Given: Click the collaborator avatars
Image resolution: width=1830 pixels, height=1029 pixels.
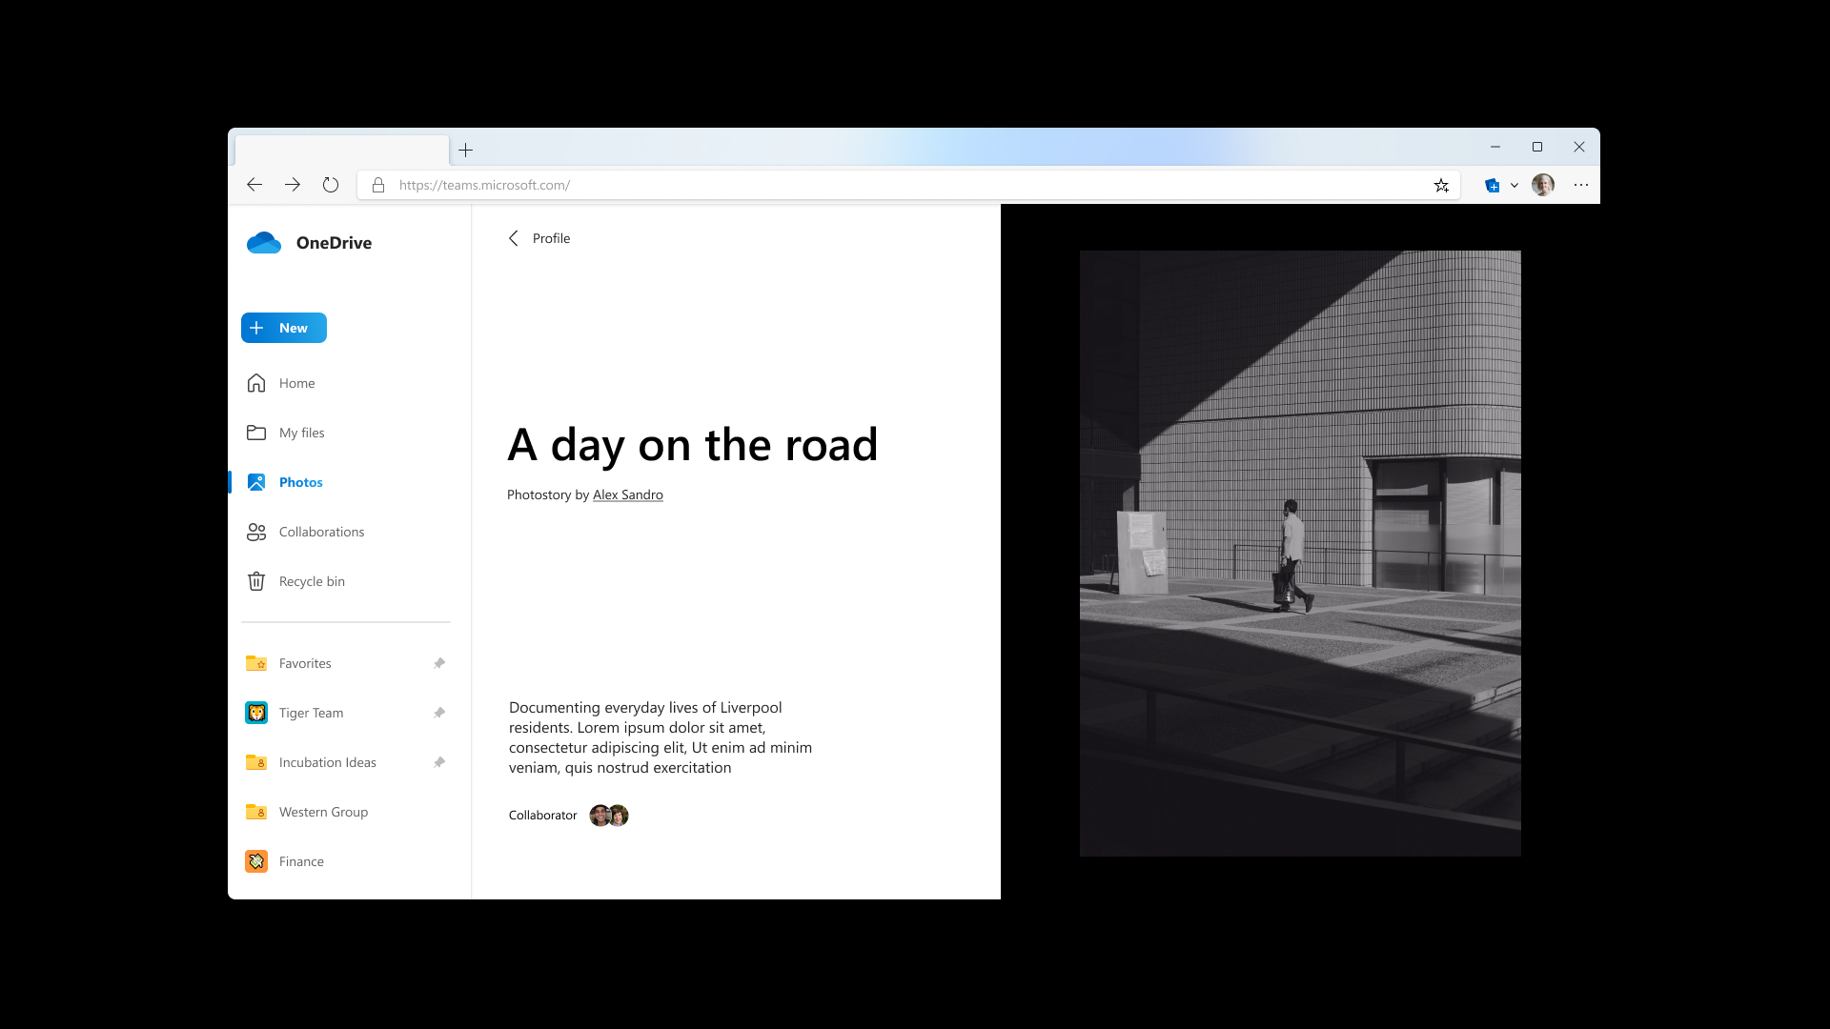Looking at the screenshot, I should (x=609, y=816).
